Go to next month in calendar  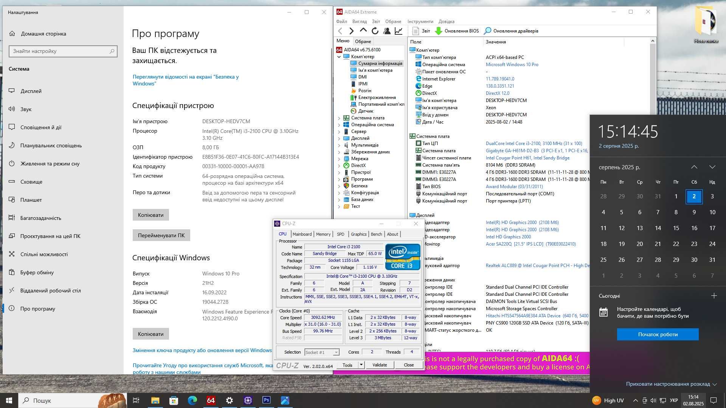[712, 167]
